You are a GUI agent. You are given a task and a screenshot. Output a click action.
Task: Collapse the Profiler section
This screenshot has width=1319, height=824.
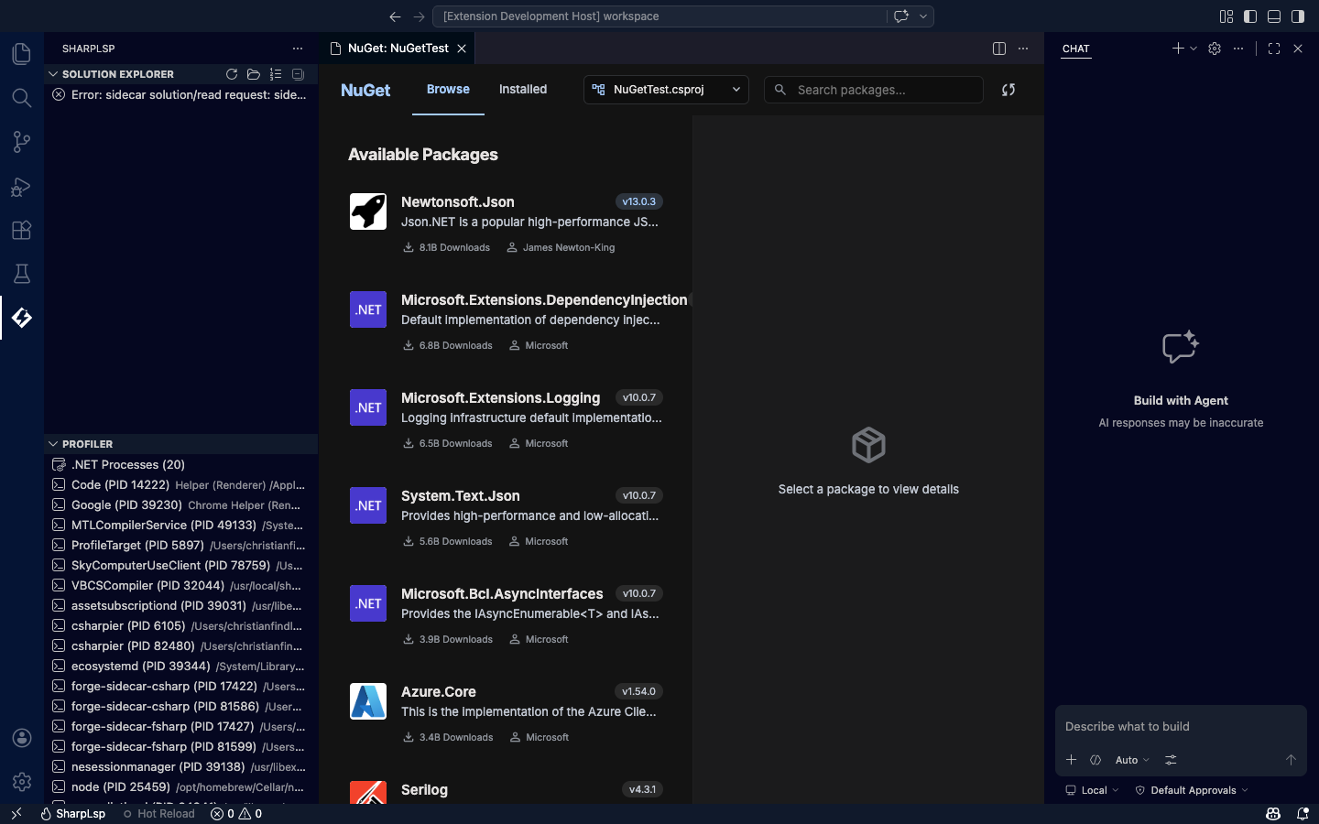pyautogui.click(x=53, y=444)
